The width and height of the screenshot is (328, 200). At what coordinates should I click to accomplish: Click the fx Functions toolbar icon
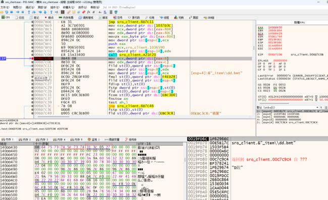[89, 12]
